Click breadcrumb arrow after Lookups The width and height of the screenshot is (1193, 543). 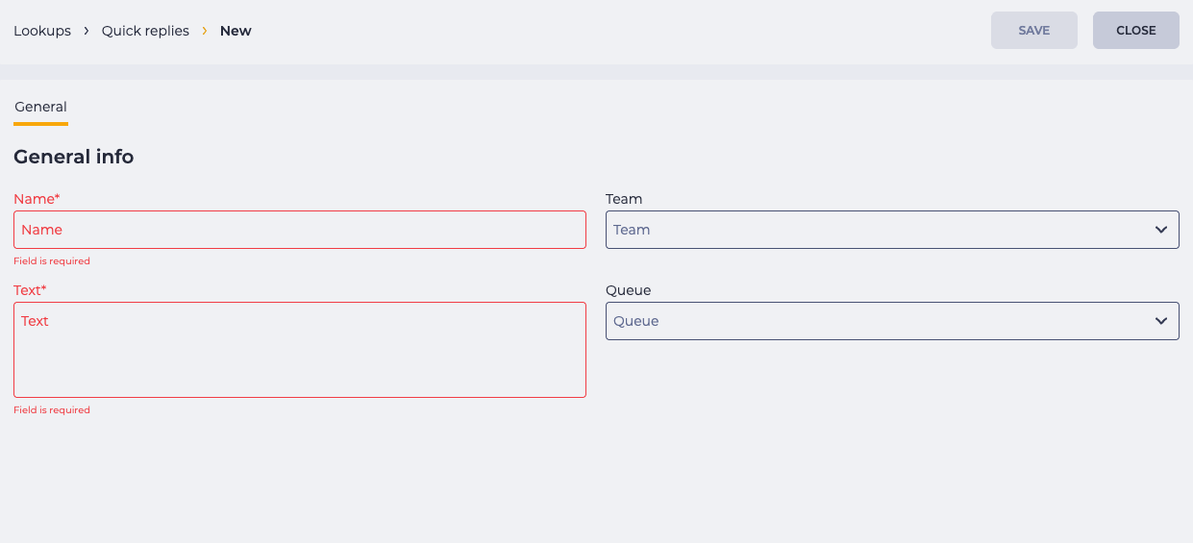[87, 31]
